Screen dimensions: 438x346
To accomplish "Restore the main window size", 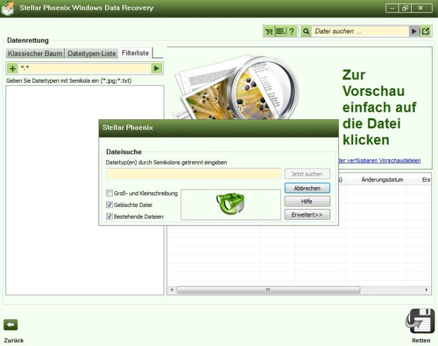I will 405,8.
